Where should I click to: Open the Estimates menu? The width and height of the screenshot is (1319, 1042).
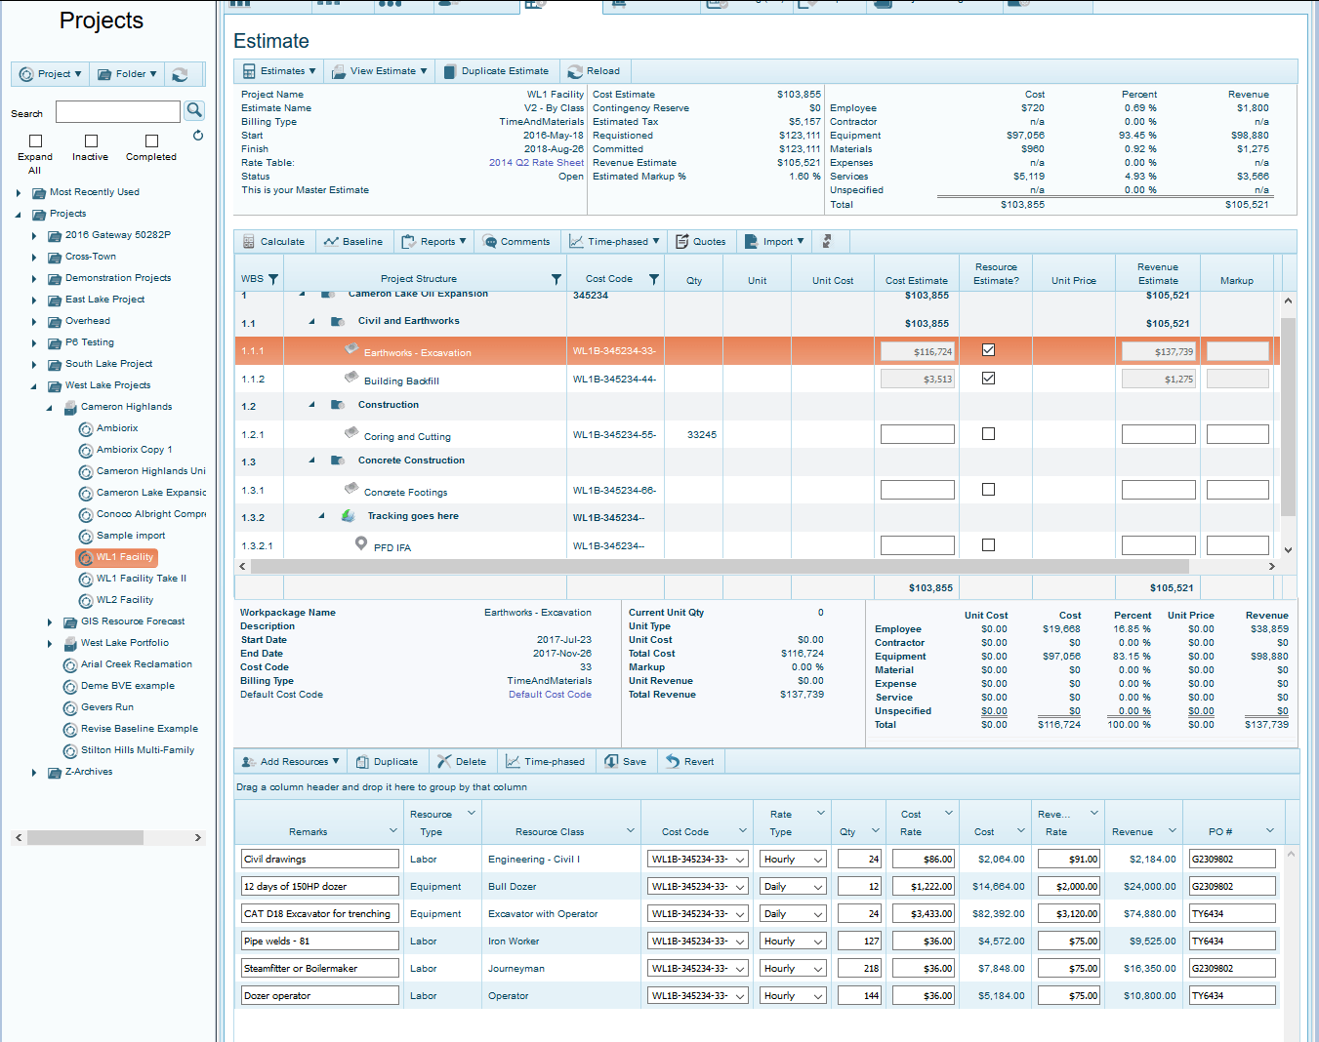click(x=278, y=70)
